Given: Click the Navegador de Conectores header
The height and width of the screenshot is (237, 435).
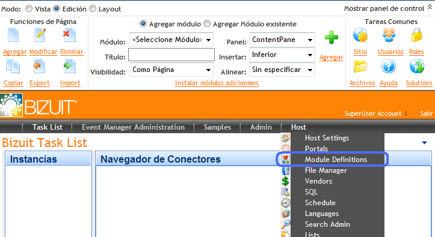Looking at the screenshot, I should point(161,159).
